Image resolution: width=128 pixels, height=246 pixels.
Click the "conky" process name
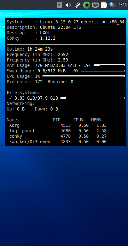pyautogui.click(x=16, y=136)
